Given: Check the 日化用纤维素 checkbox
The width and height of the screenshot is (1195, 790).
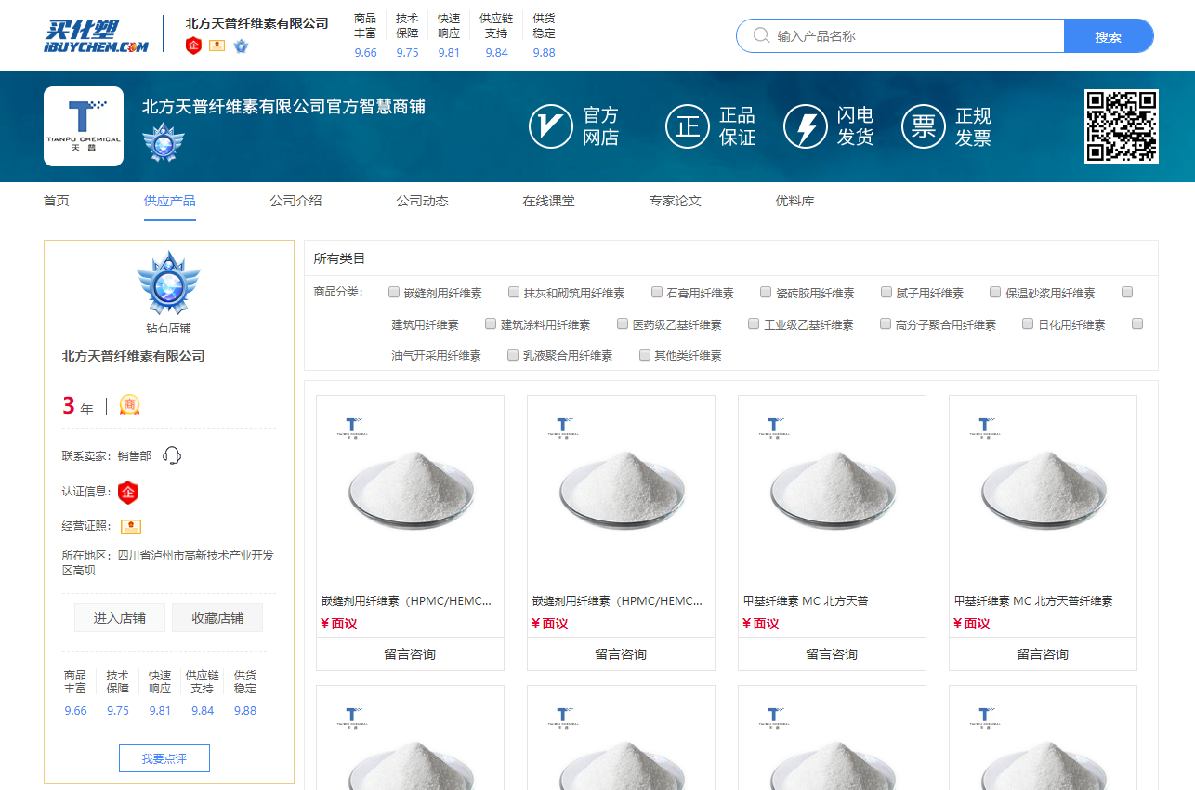Looking at the screenshot, I should point(1028,323).
